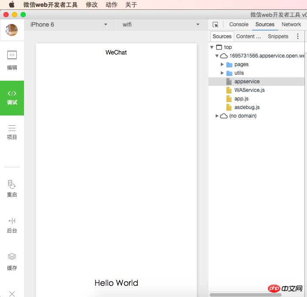Expand the pages folder
The width and height of the screenshot is (307, 297).
click(x=222, y=64)
